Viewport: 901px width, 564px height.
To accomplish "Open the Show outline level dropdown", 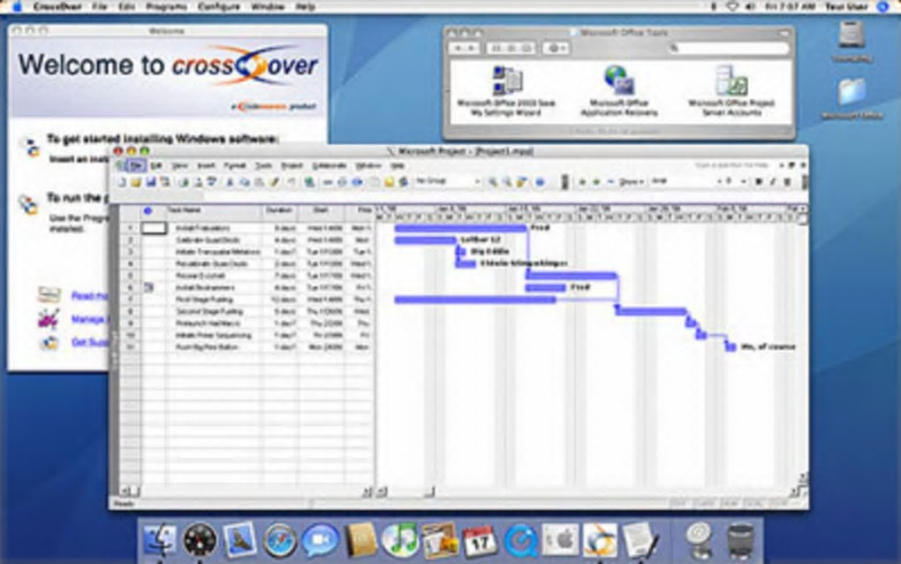I will [632, 182].
